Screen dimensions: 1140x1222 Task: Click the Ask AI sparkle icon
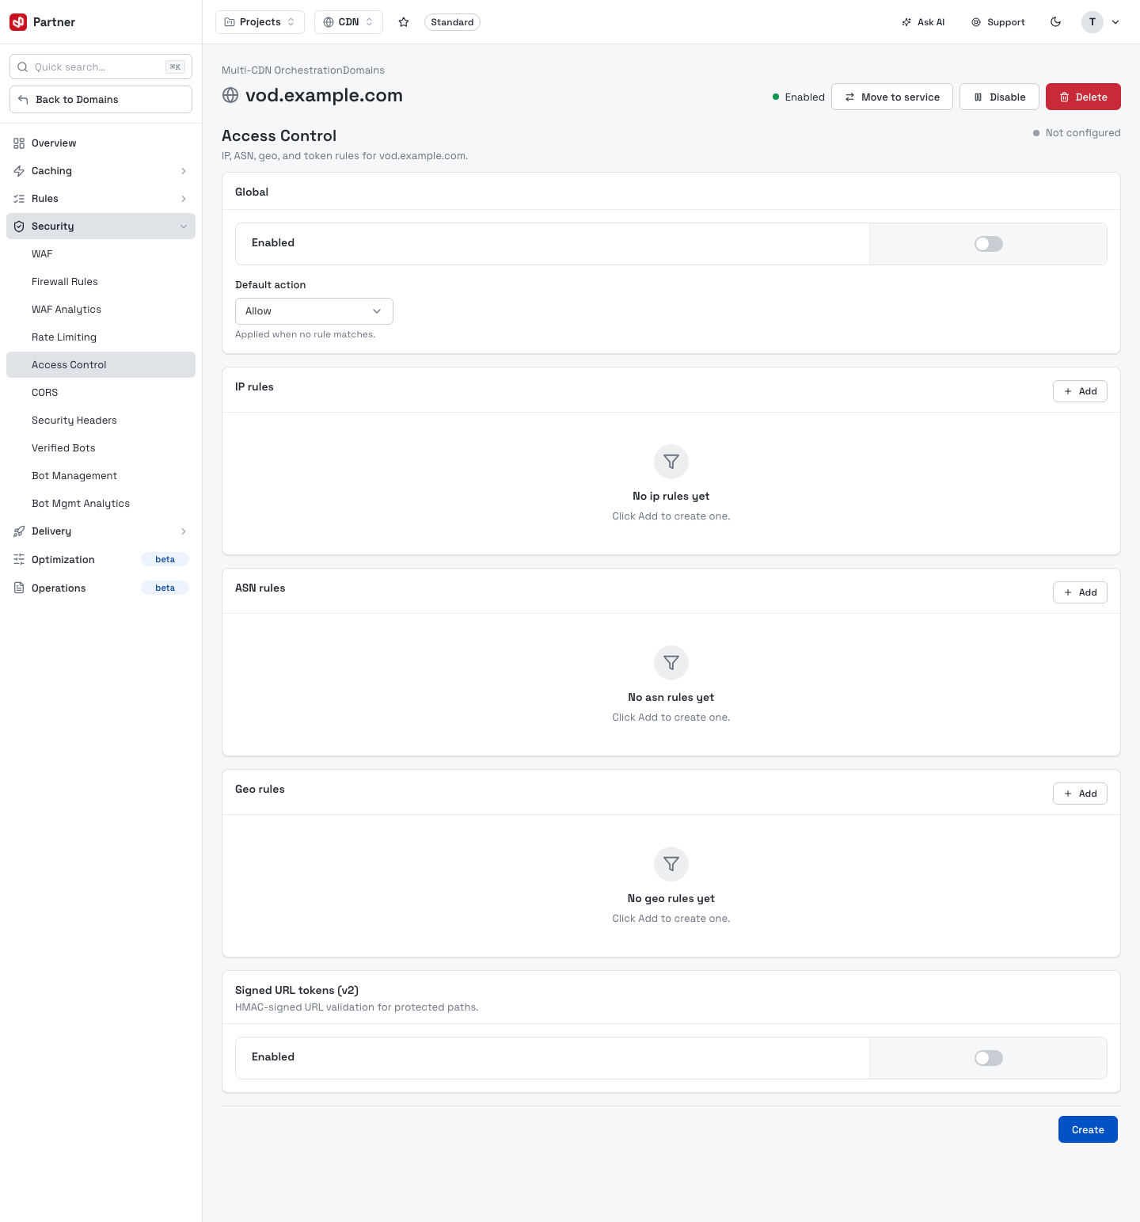coord(906,22)
